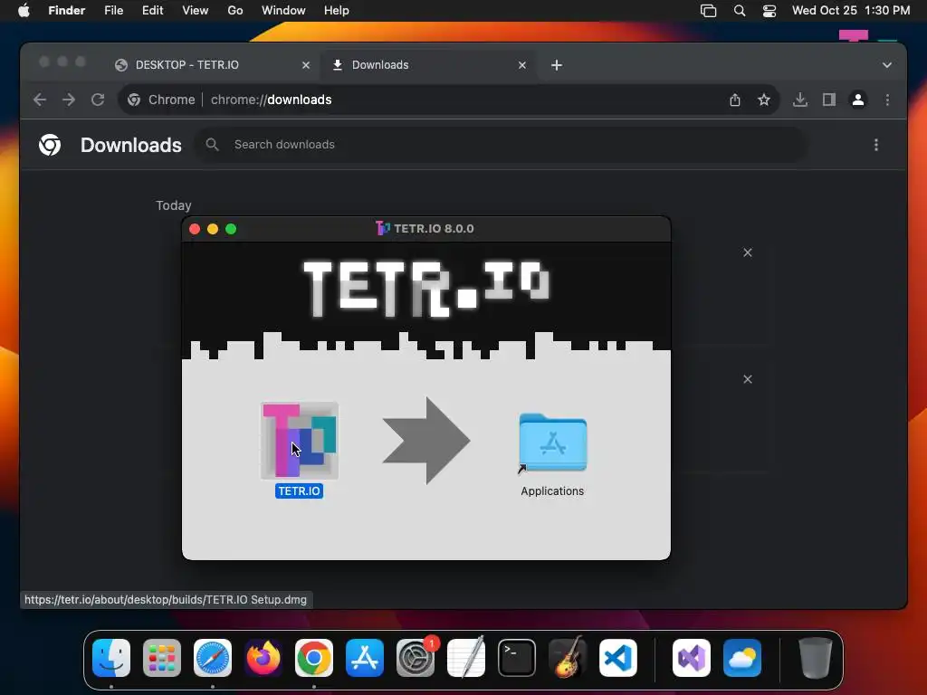Open a new Chrome tab
This screenshot has height=695, width=927.
point(557,65)
